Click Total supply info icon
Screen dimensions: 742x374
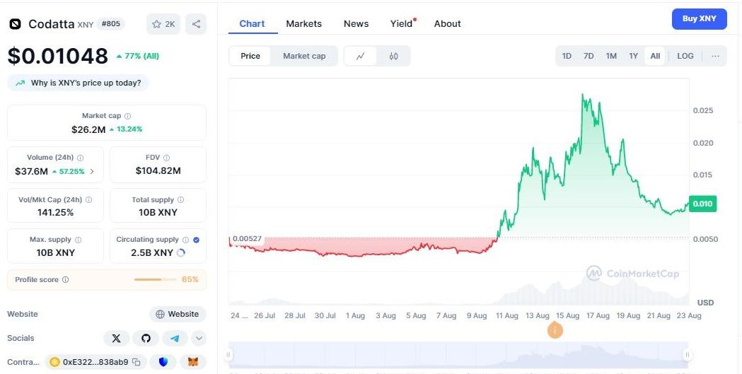click(181, 200)
